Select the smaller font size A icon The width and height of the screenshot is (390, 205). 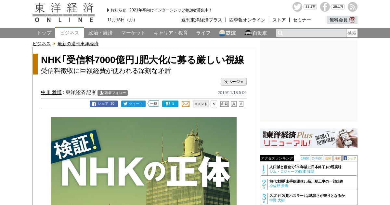(241, 104)
